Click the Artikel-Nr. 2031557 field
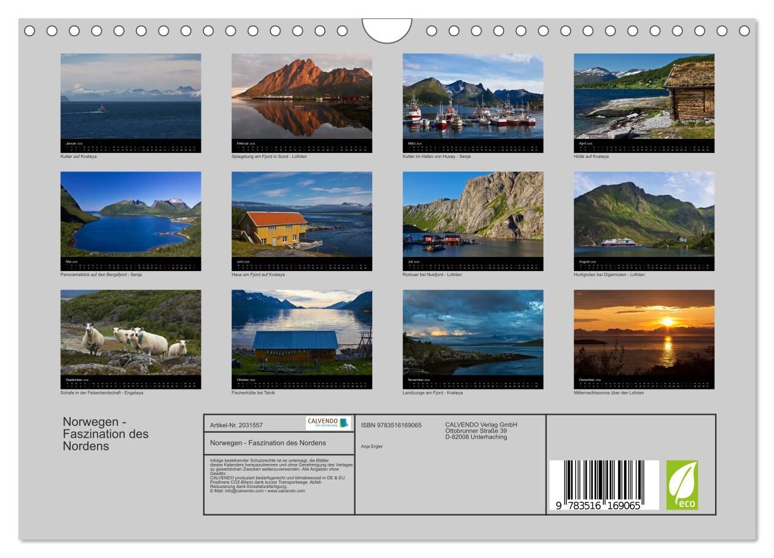The image size is (774, 558). point(237,425)
